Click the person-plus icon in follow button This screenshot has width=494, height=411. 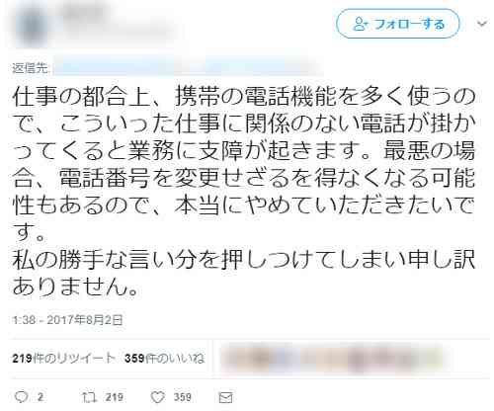coord(360,24)
